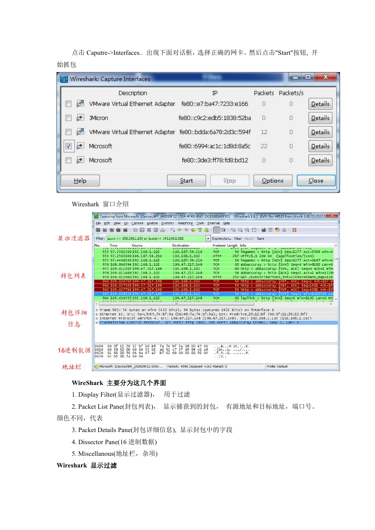This screenshot has height=530, width=375.
Task: Expand the Ethernet II details node
Action: tap(97, 314)
